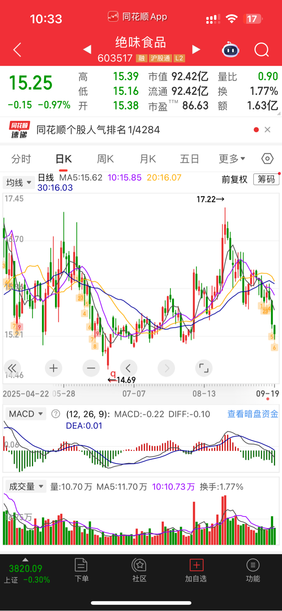Tap the DEA:0.01 value
282x611 pixels.
click(84, 426)
